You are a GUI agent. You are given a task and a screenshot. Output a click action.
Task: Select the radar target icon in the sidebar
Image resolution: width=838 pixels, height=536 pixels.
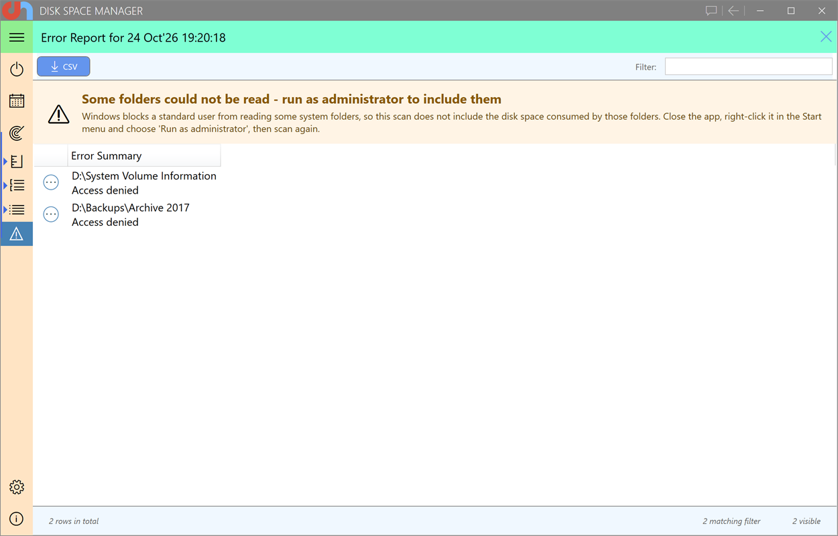click(x=17, y=133)
